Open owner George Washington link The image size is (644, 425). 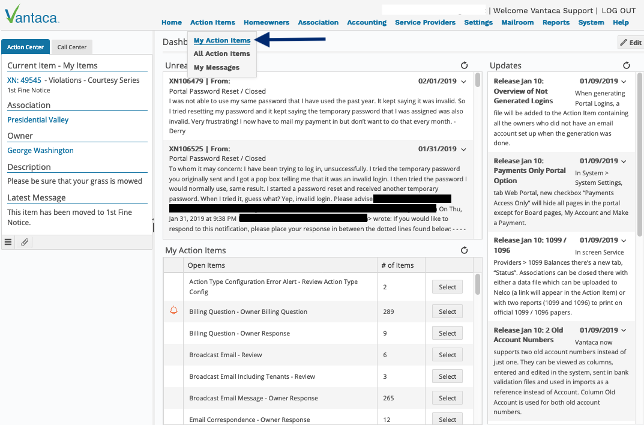(x=40, y=150)
